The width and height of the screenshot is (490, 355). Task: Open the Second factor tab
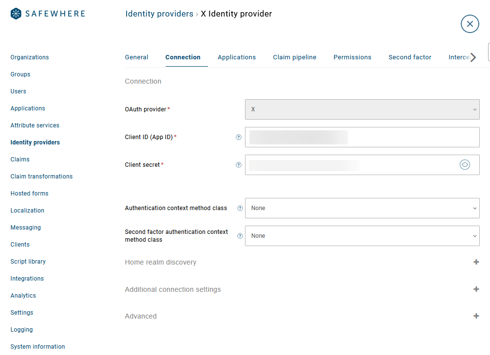[410, 57]
